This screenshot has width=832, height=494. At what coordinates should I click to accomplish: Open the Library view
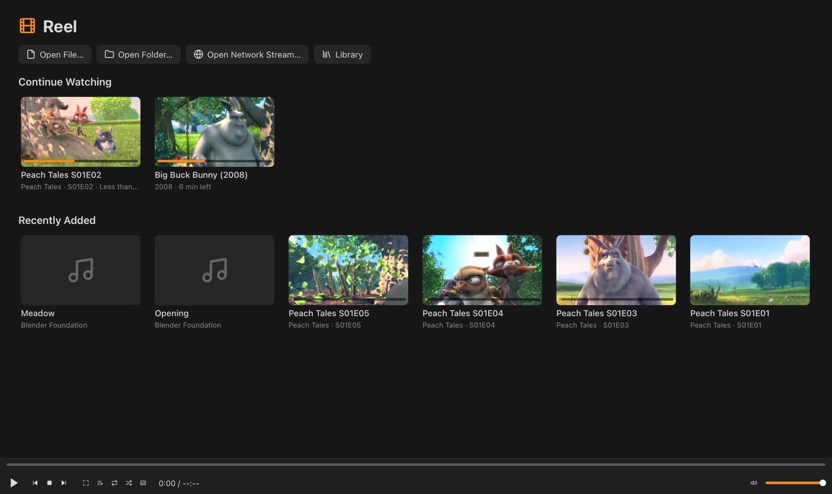point(342,55)
